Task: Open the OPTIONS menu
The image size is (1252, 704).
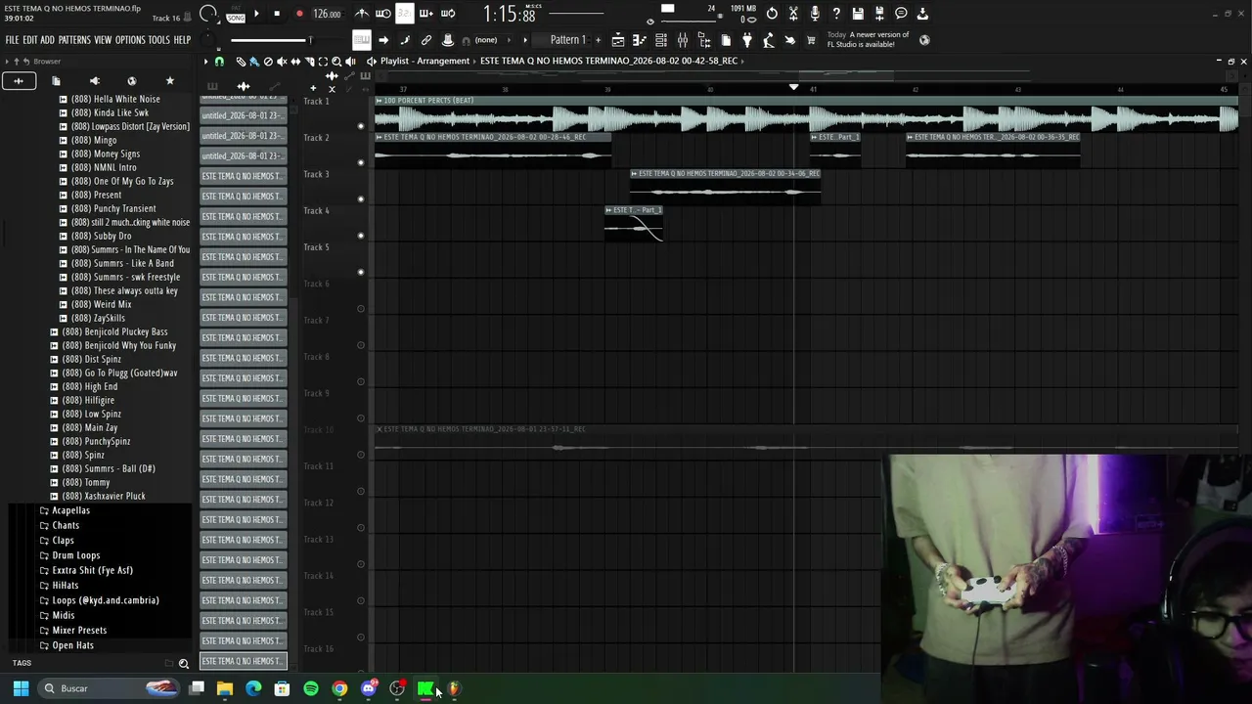Action: coord(130,40)
